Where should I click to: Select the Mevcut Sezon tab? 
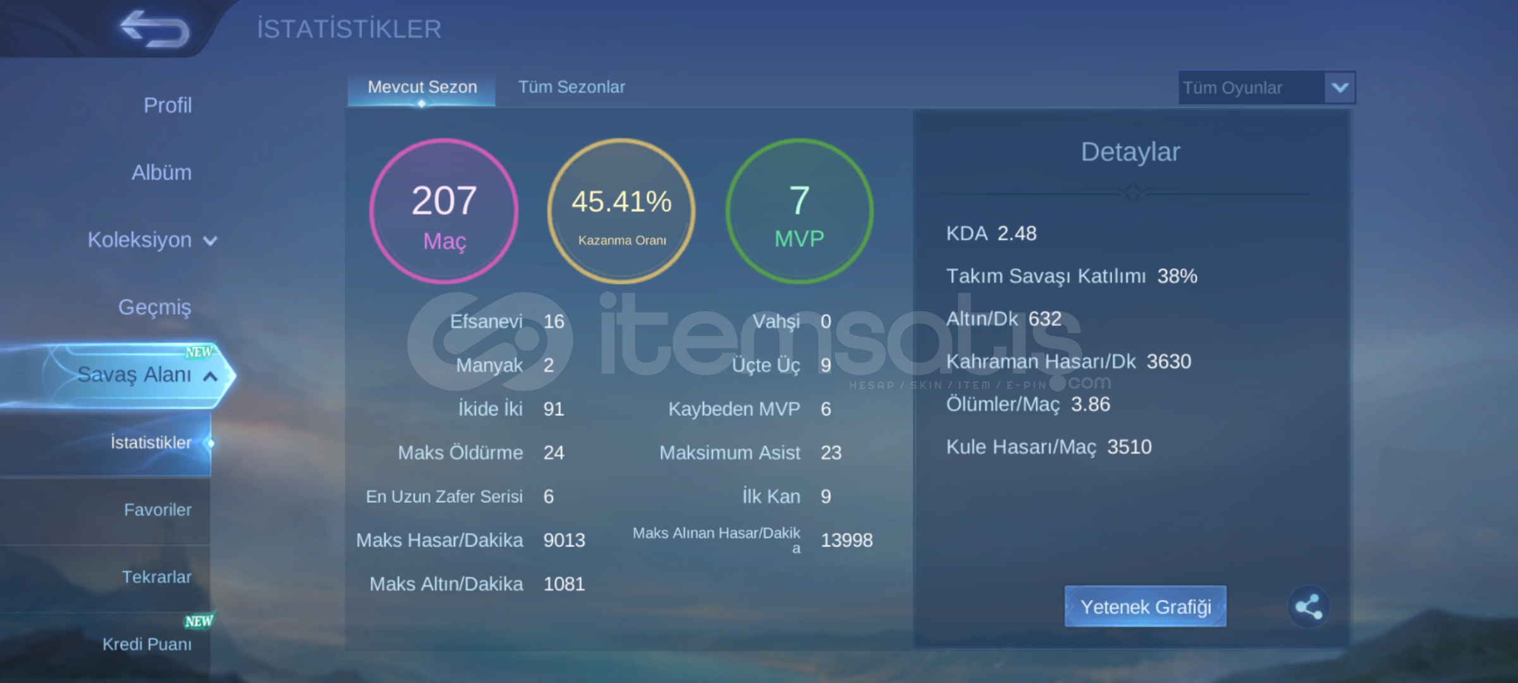click(x=422, y=87)
